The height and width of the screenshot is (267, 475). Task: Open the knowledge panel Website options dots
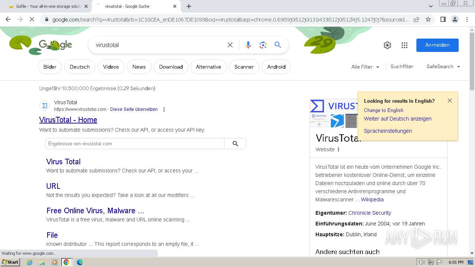[x=338, y=149]
